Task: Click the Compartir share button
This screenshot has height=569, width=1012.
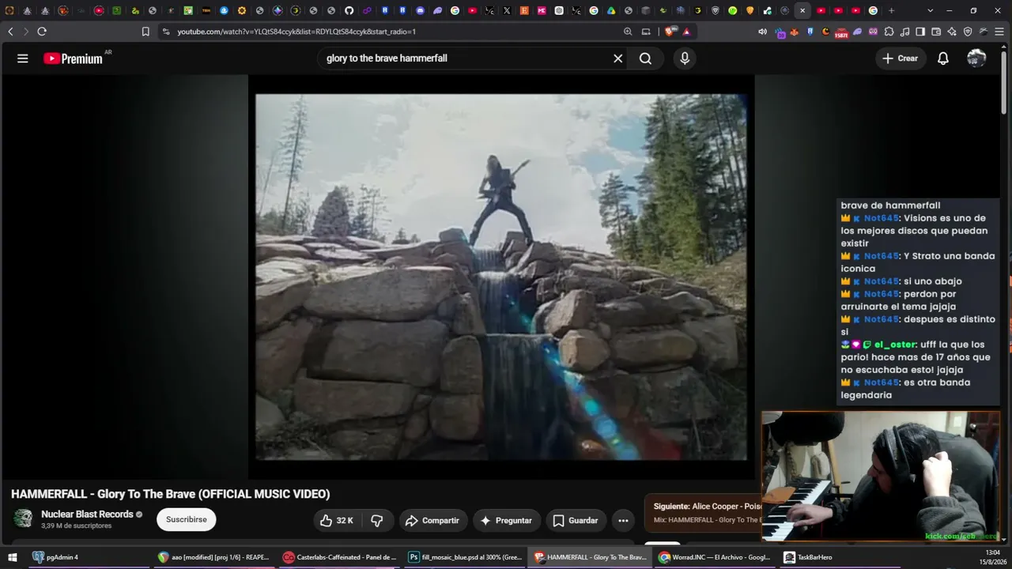Action: point(432,521)
